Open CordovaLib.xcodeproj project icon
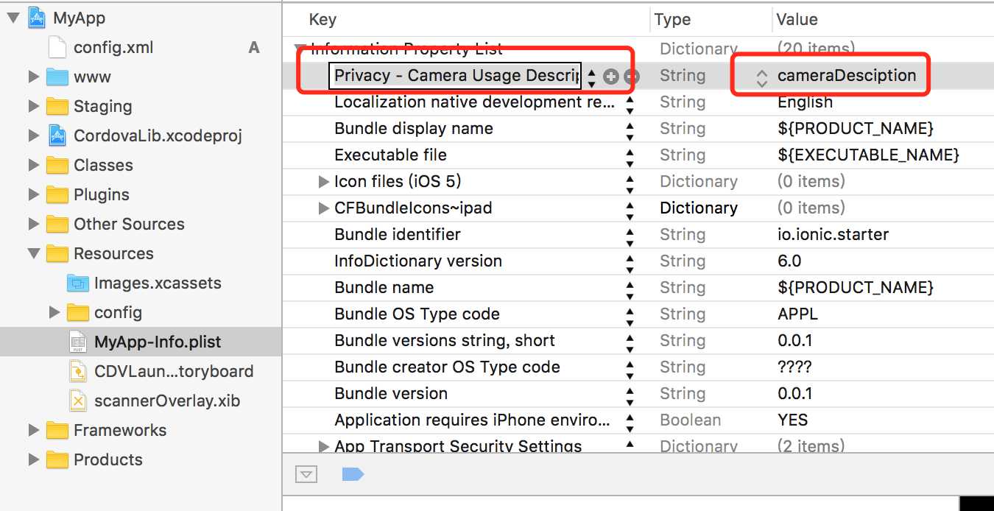The image size is (994, 511). (57, 135)
